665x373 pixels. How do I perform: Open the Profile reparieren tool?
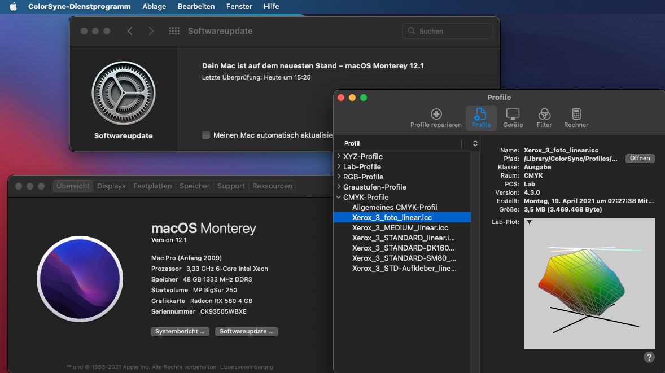click(436, 118)
